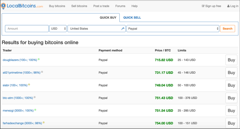Click the Log in link

click(x=233, y=6)
